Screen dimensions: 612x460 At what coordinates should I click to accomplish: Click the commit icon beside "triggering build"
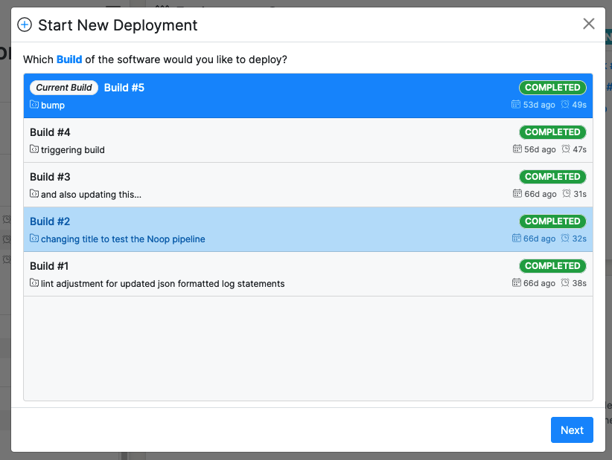pyautogui.click(x=33, y=149)
